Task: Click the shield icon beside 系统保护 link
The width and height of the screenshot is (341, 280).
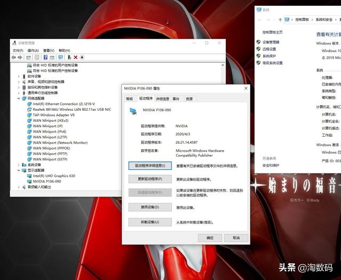Action: tap(258, 56)
